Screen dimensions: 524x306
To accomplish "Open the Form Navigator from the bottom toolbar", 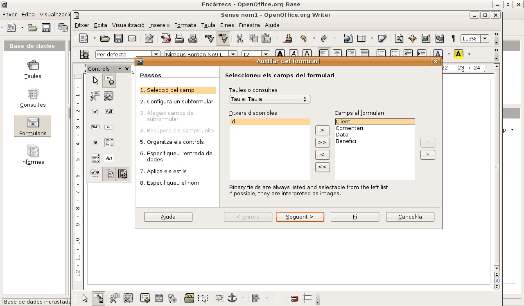I will [189, 298].
